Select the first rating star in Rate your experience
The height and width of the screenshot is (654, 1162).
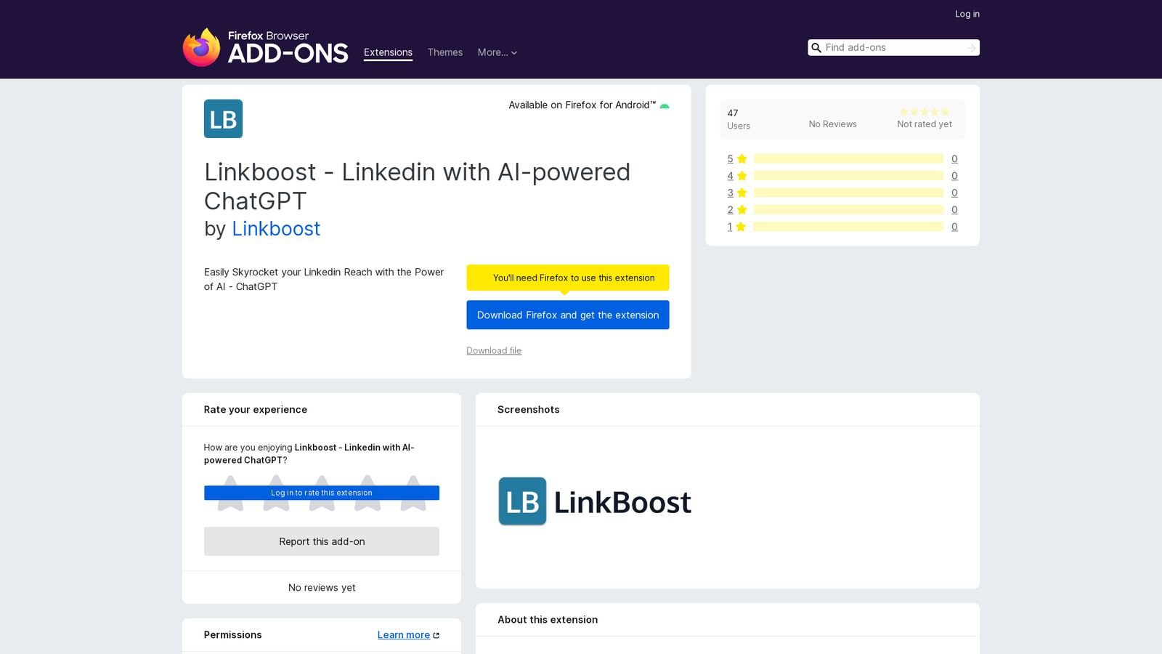(230, 493)
